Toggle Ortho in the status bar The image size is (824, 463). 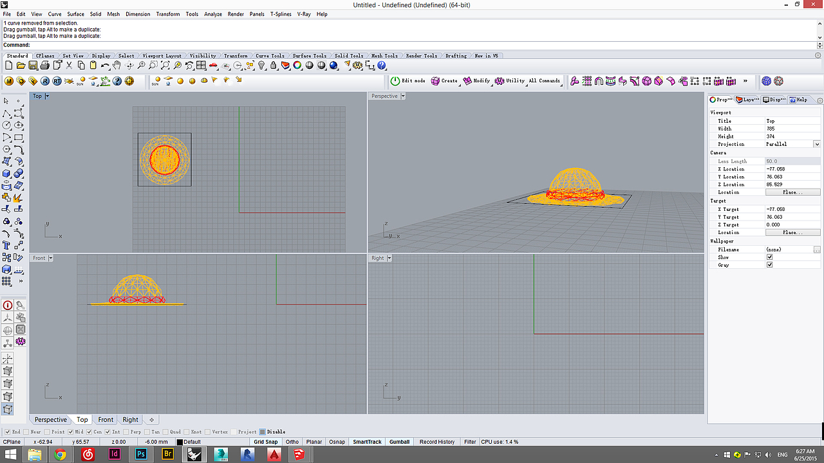(292, 442)
